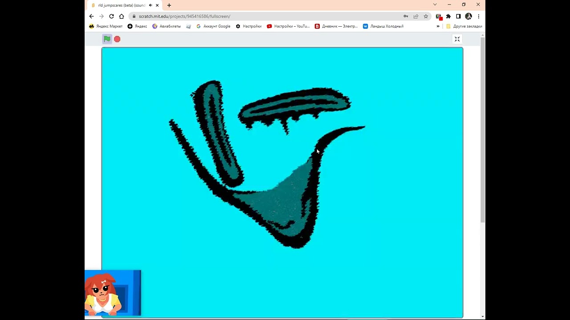
Task: Open the saved passwords key icon
Action: [x=406, y=16]
